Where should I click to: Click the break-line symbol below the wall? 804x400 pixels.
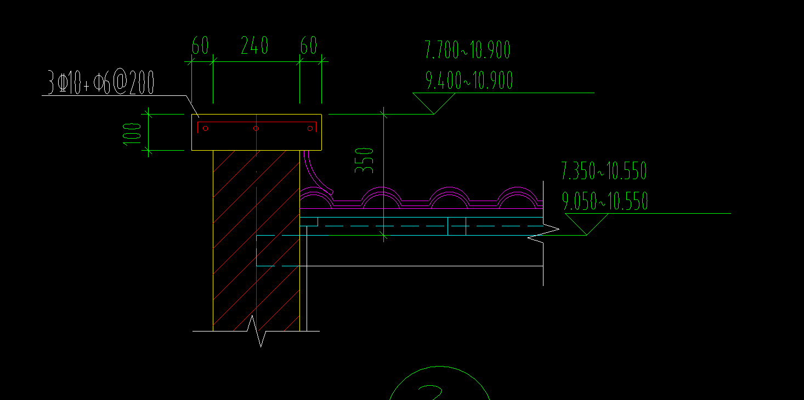tap(257, 331)
